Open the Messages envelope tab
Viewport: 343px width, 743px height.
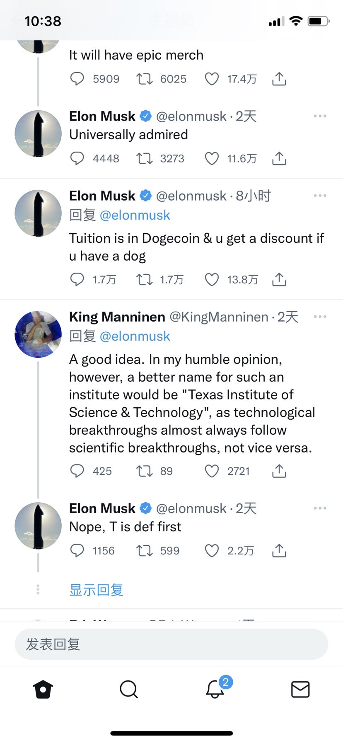(x=300, y=690)
